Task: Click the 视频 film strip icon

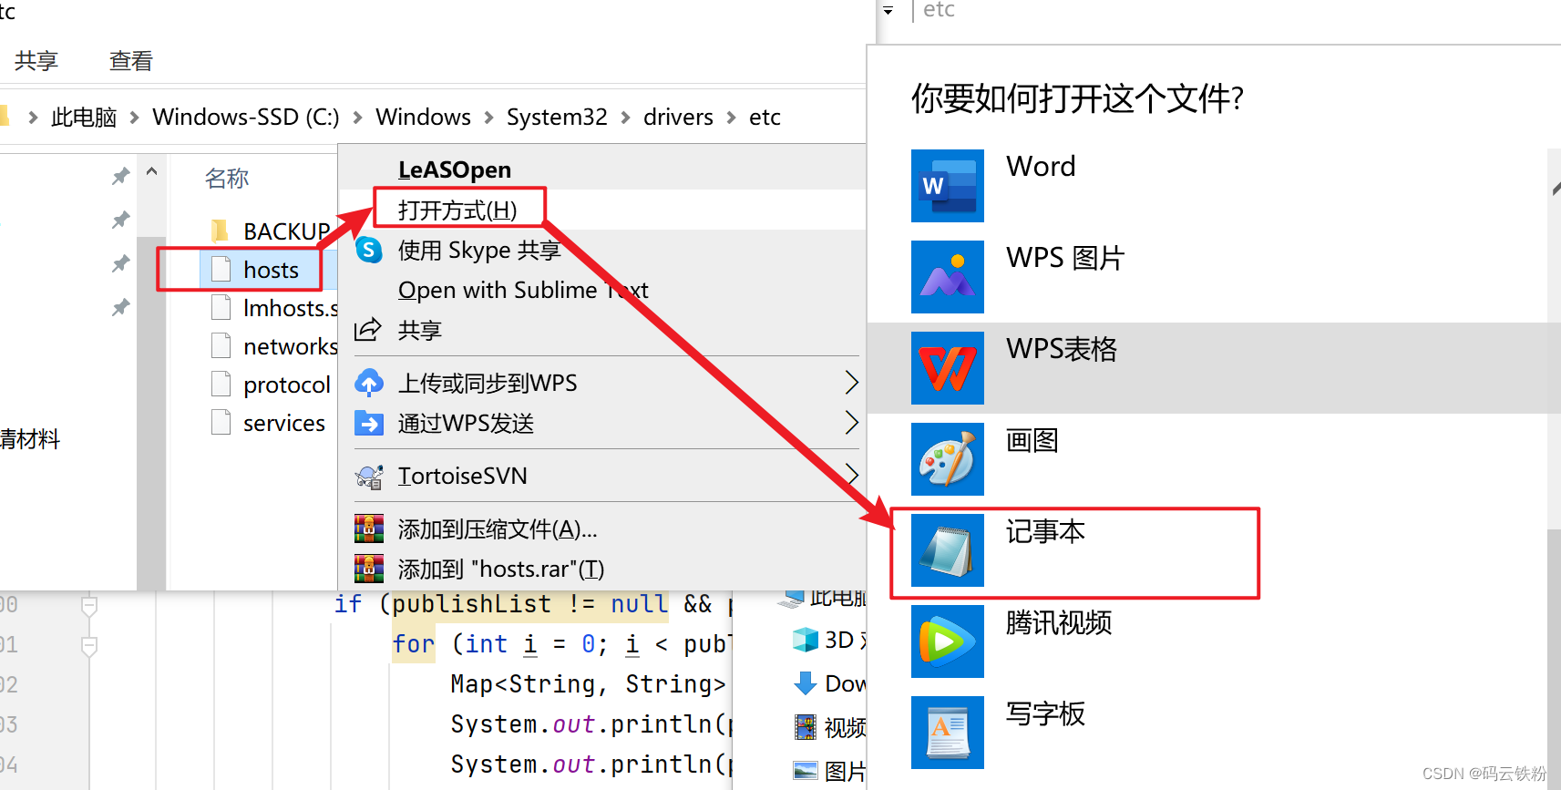Action: (x=806, y=727)
